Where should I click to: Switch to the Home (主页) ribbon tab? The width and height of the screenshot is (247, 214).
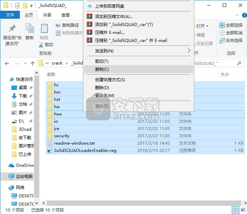coord(29,15)
